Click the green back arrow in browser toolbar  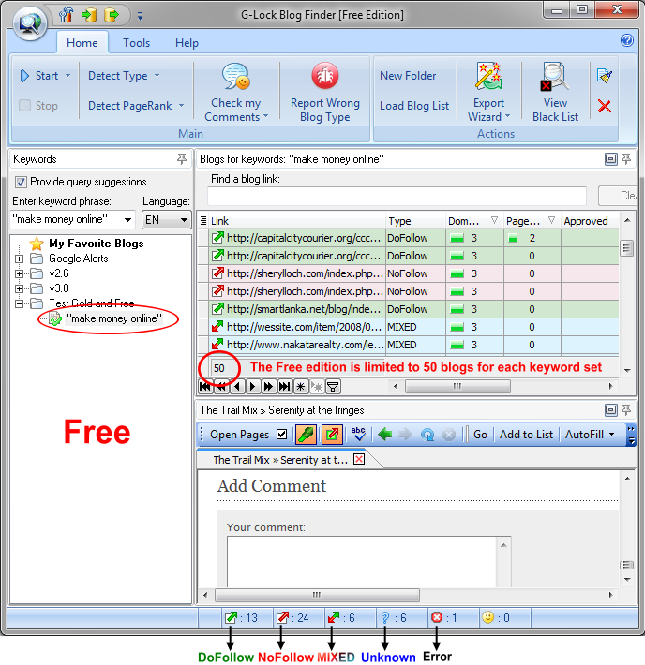(x=384, y=435)
